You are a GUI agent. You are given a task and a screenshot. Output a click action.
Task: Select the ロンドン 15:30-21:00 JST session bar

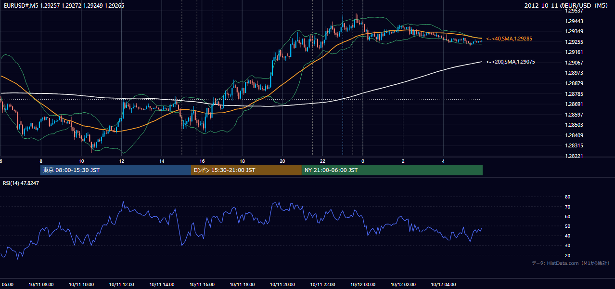coord(246,170)
